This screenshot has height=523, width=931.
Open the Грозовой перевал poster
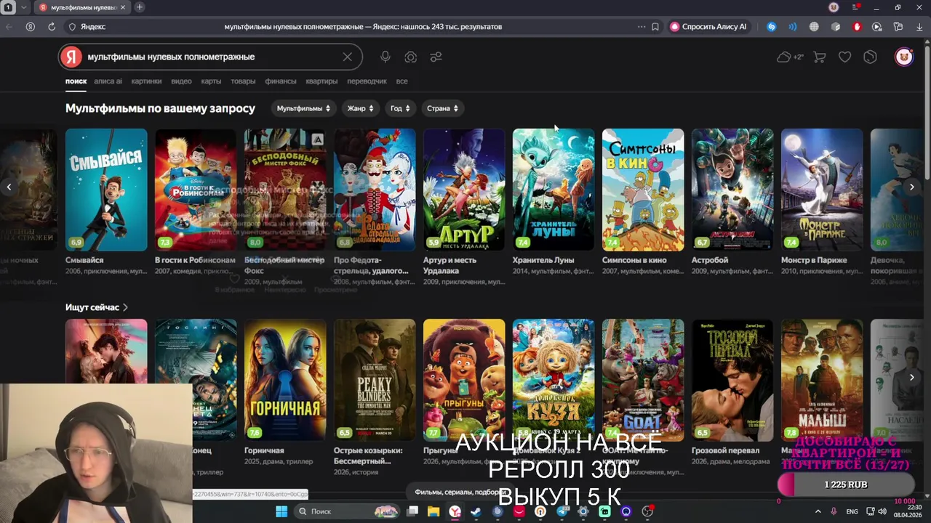coord(732,380)
